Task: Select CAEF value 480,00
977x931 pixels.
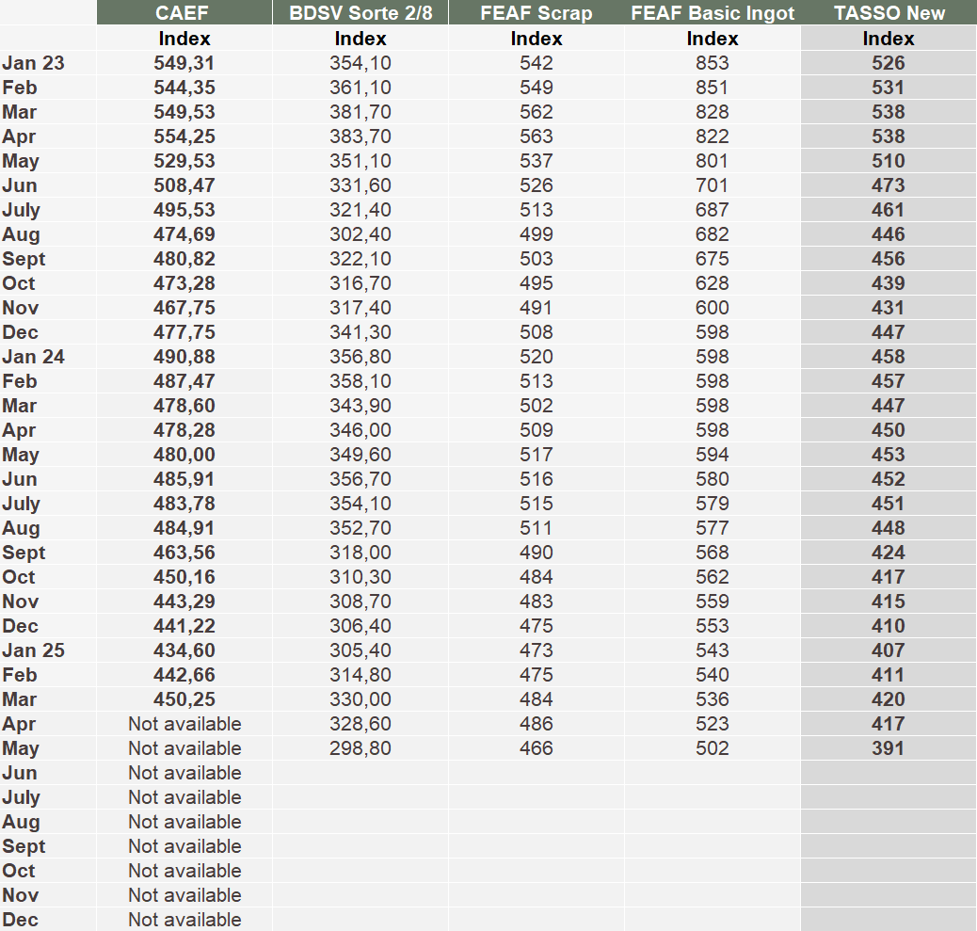Action: 184,455
